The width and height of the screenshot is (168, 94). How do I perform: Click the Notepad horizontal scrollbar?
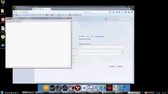[38, 67]
